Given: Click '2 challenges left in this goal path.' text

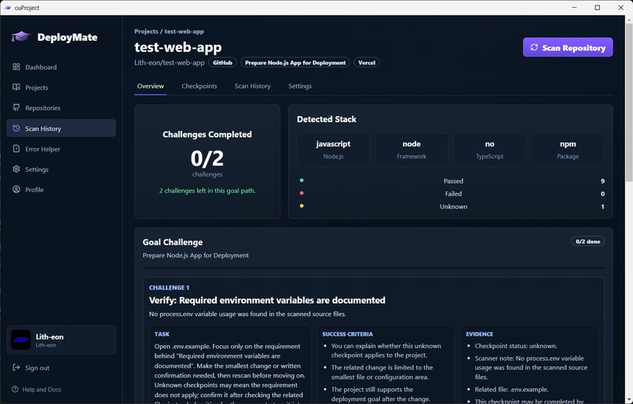Looking at the screenshot, I should point(207,191).
